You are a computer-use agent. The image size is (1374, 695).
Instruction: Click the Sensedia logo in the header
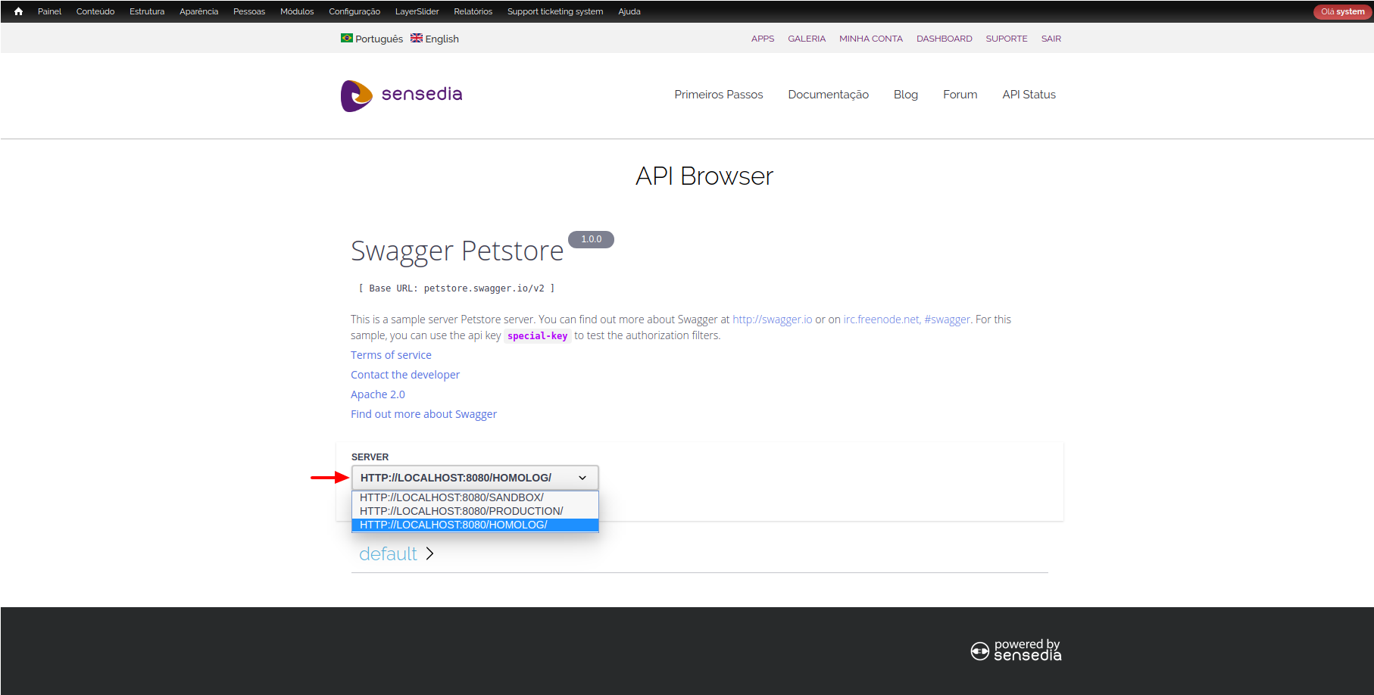pyautogui.click(x=401, y=95)
